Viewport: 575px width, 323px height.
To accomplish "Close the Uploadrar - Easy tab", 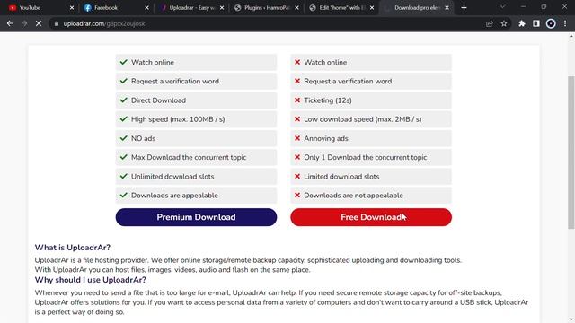I will [x=222, y=8].
